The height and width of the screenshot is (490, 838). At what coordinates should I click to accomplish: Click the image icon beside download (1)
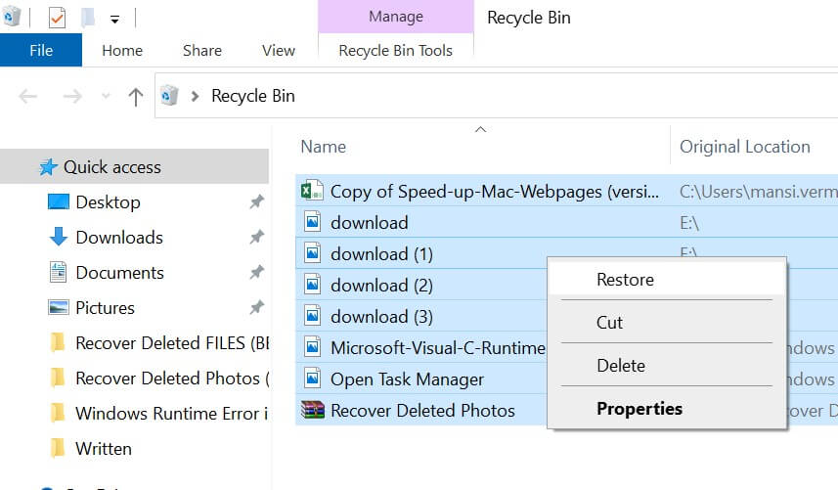(313, 252)
